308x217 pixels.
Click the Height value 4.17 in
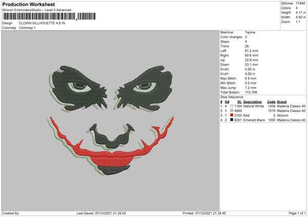(300, 12)
